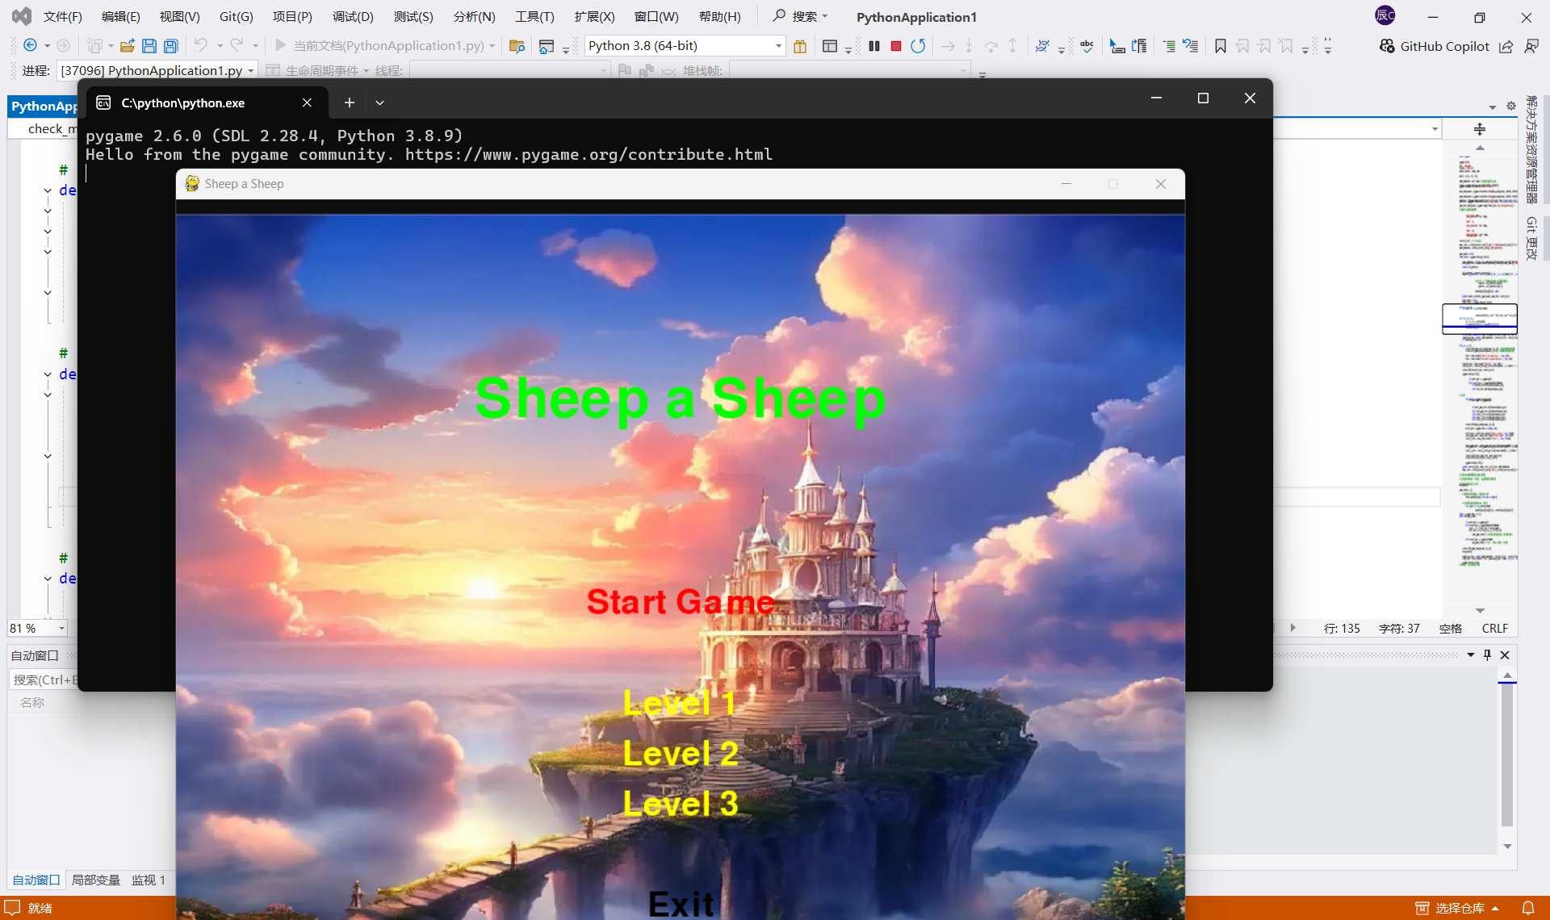Screen dimensions: 1550x920
Task: Toggle a bookmark with the bookmark icon
Action: [1220, 46]
